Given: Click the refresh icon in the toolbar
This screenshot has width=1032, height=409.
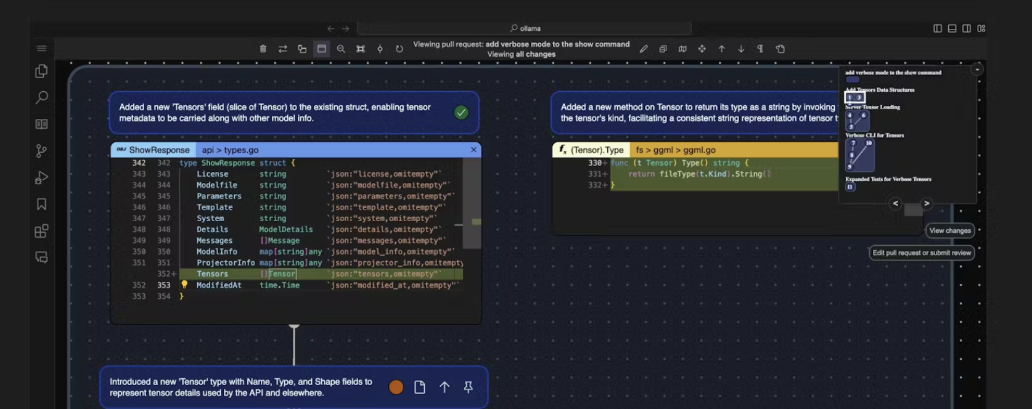Looking at the screenshot, I should pos(399,49).
